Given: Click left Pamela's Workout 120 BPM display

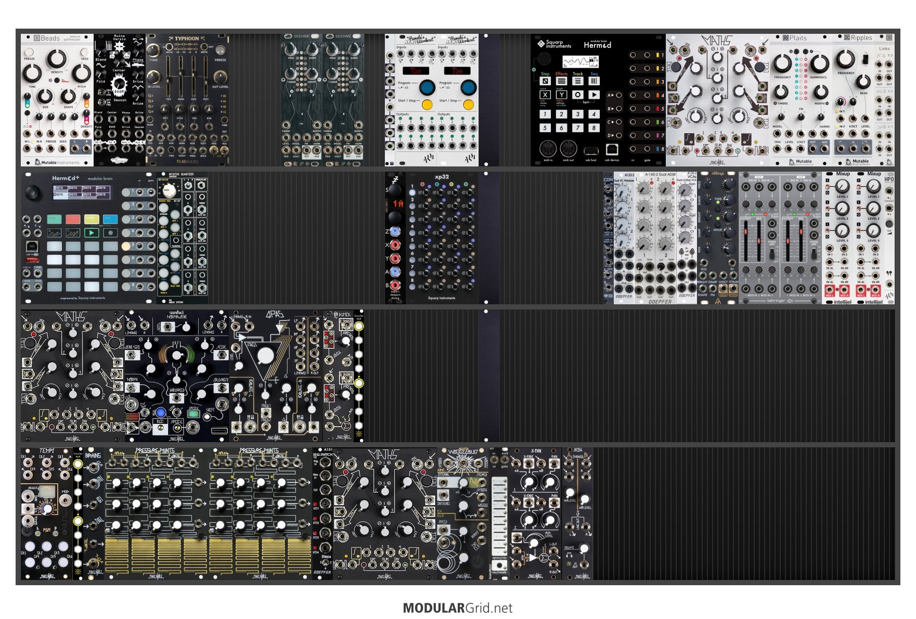Looking at the screenshot, I should 416,70.
